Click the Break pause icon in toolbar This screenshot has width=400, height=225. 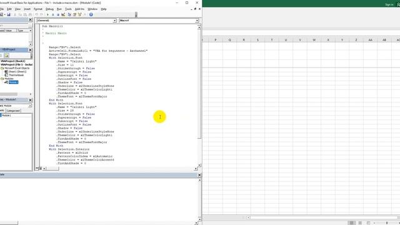click(52, 14)
